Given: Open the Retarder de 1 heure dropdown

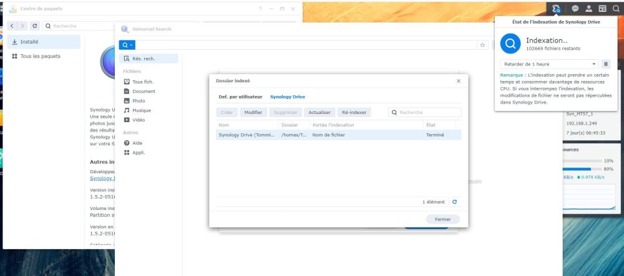Looking at the screenshot, I should [549, 64].
